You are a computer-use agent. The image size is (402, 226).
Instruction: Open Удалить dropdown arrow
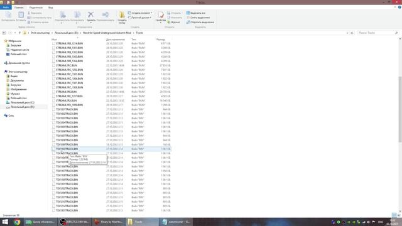(x=90, y=23)
